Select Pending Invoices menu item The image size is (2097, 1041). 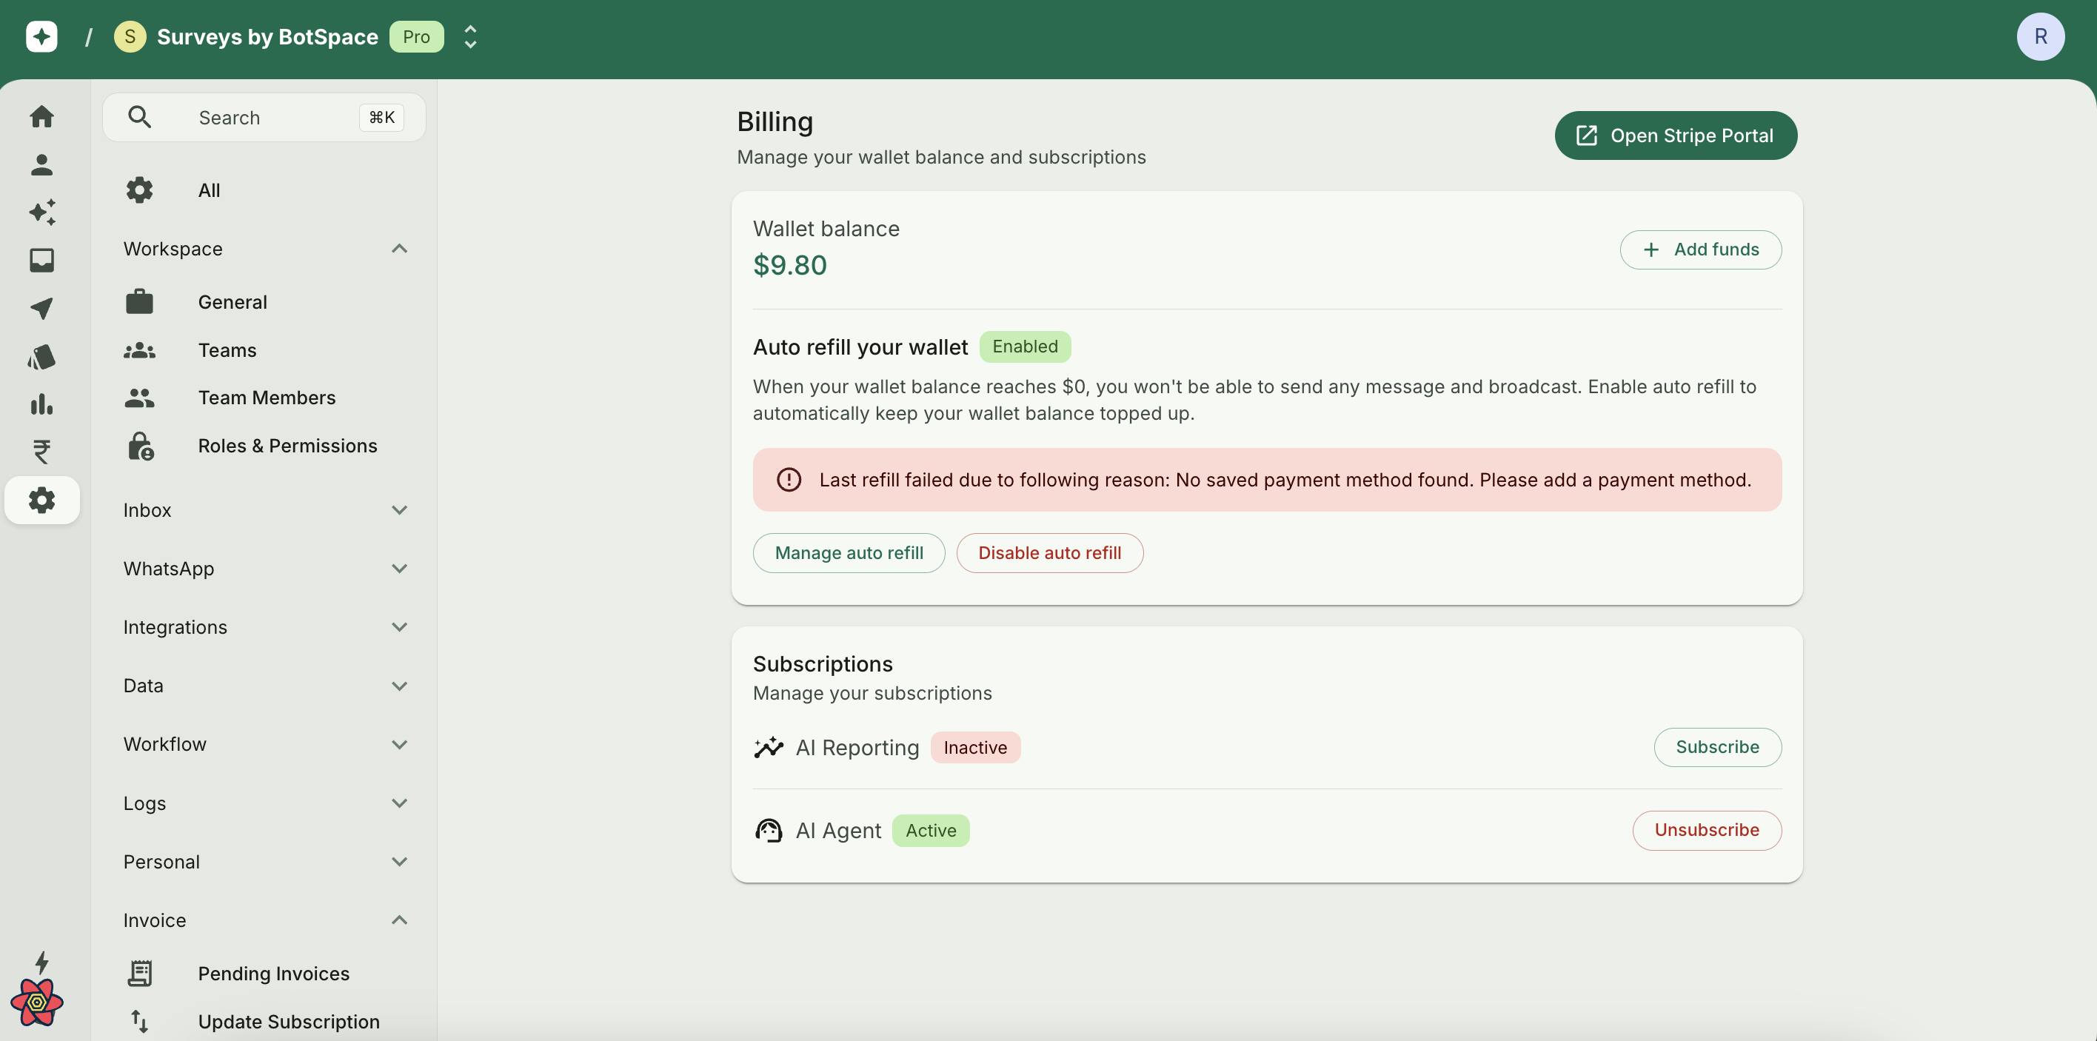[272, 973]
